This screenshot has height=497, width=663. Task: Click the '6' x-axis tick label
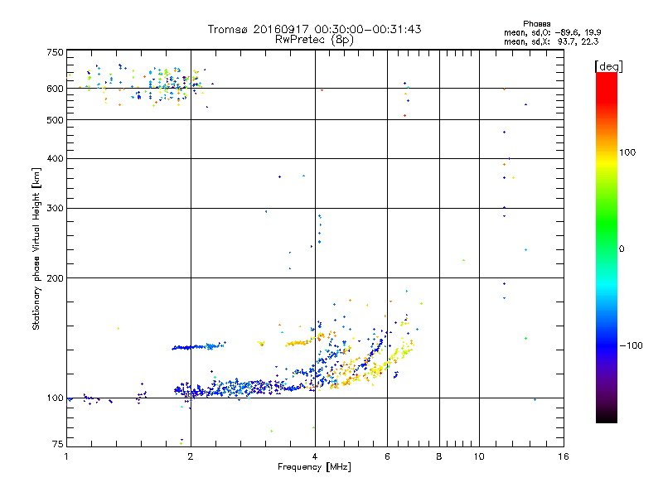tap(387, 456)
